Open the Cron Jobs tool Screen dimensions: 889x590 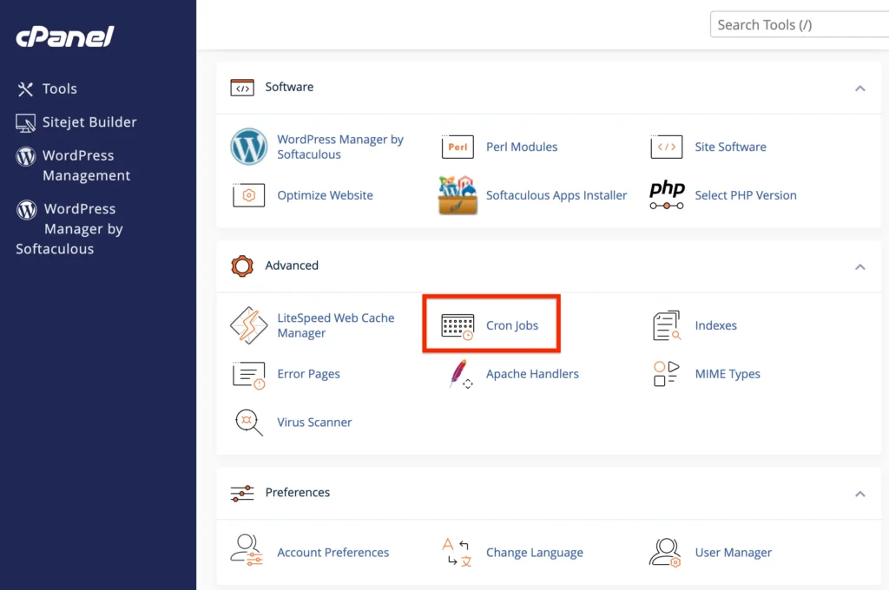(x=513, y=325)
